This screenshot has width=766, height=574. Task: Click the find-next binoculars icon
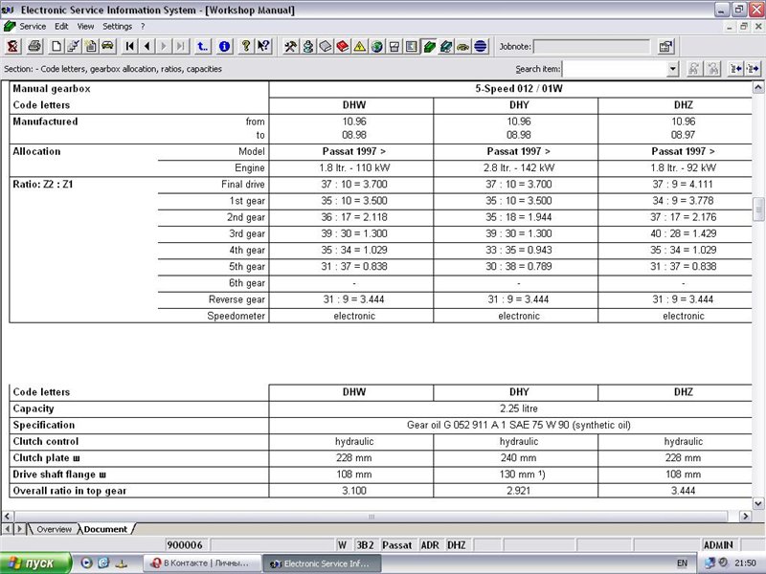click(712, 69)
